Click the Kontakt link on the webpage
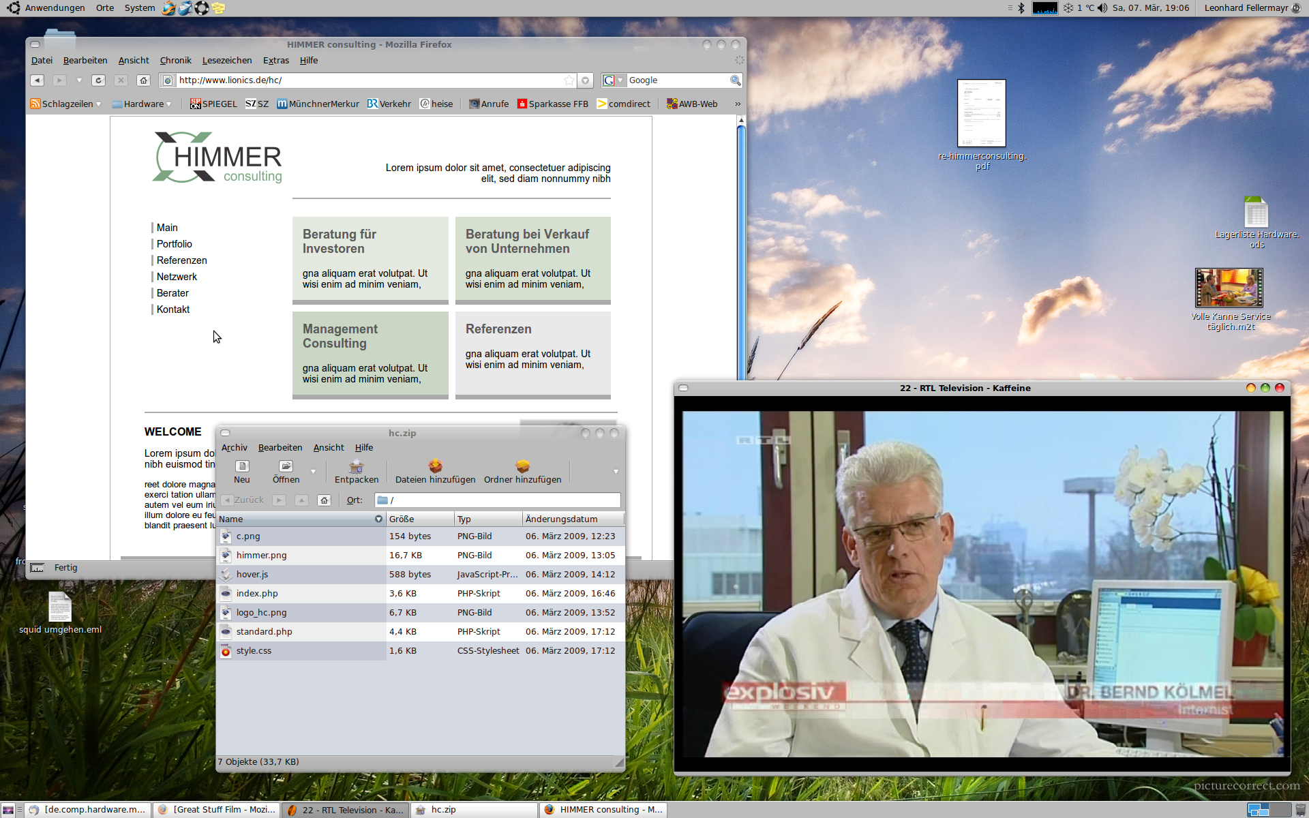 click(x=173, y=309)
